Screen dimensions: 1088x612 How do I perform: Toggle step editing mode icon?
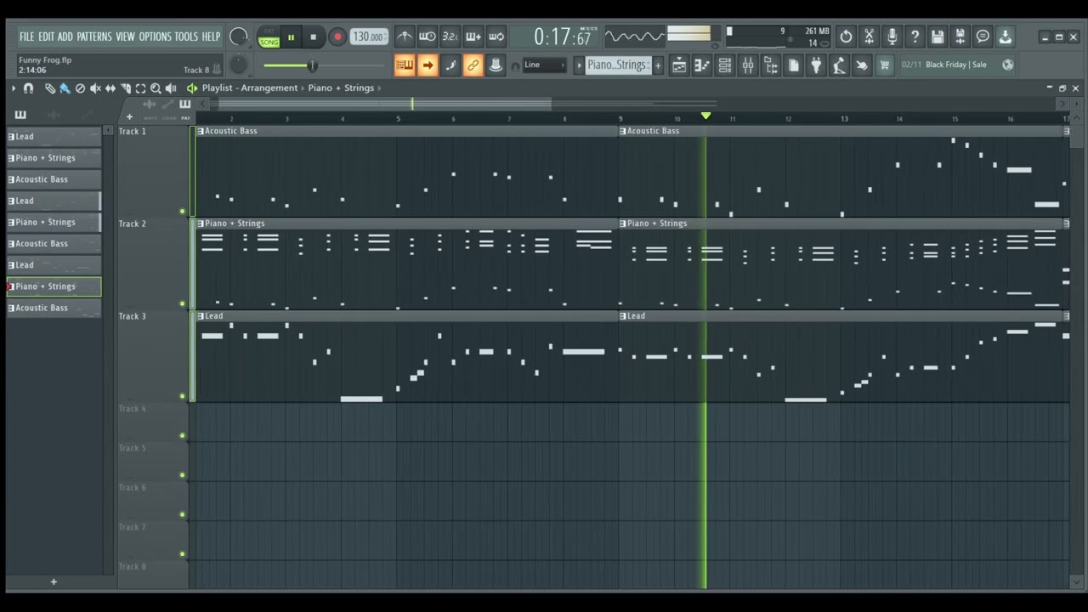click(x=450, y=65)
